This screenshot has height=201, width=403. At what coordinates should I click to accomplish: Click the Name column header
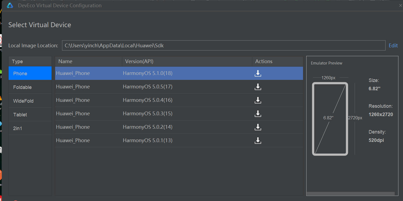[89, 61]
